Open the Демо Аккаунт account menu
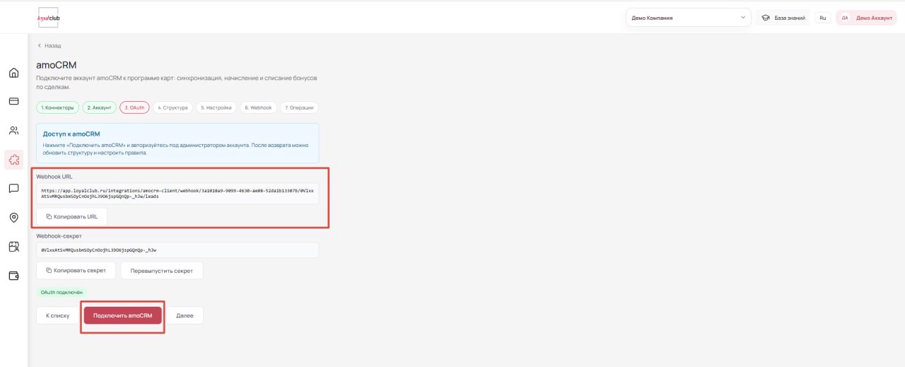 pyautogui.click(x=865, y=18)
